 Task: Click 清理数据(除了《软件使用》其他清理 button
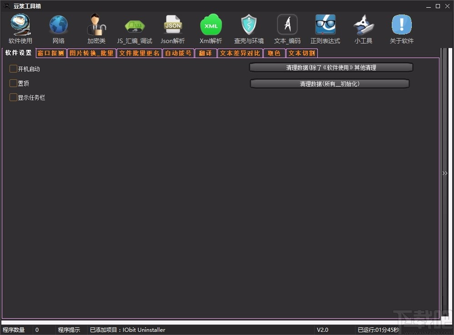coord(331,68)
